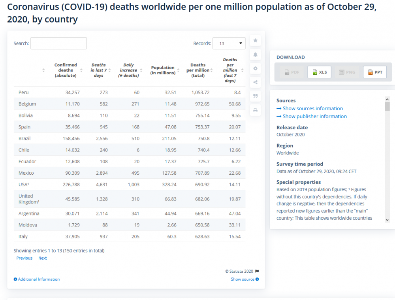Go to Next page of entries
Viewport: 395px width, 300px height.
tap(42, 258)
